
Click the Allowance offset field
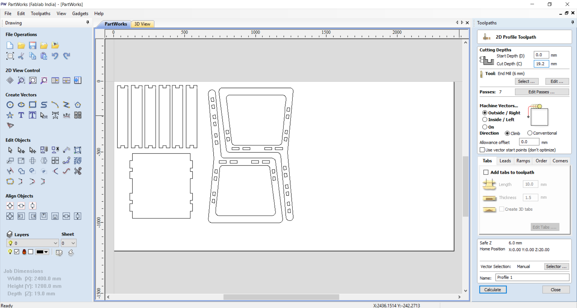(529, 142)
